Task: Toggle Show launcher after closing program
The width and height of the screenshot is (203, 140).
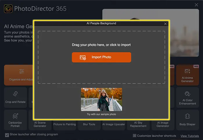Action: (7, 135)
